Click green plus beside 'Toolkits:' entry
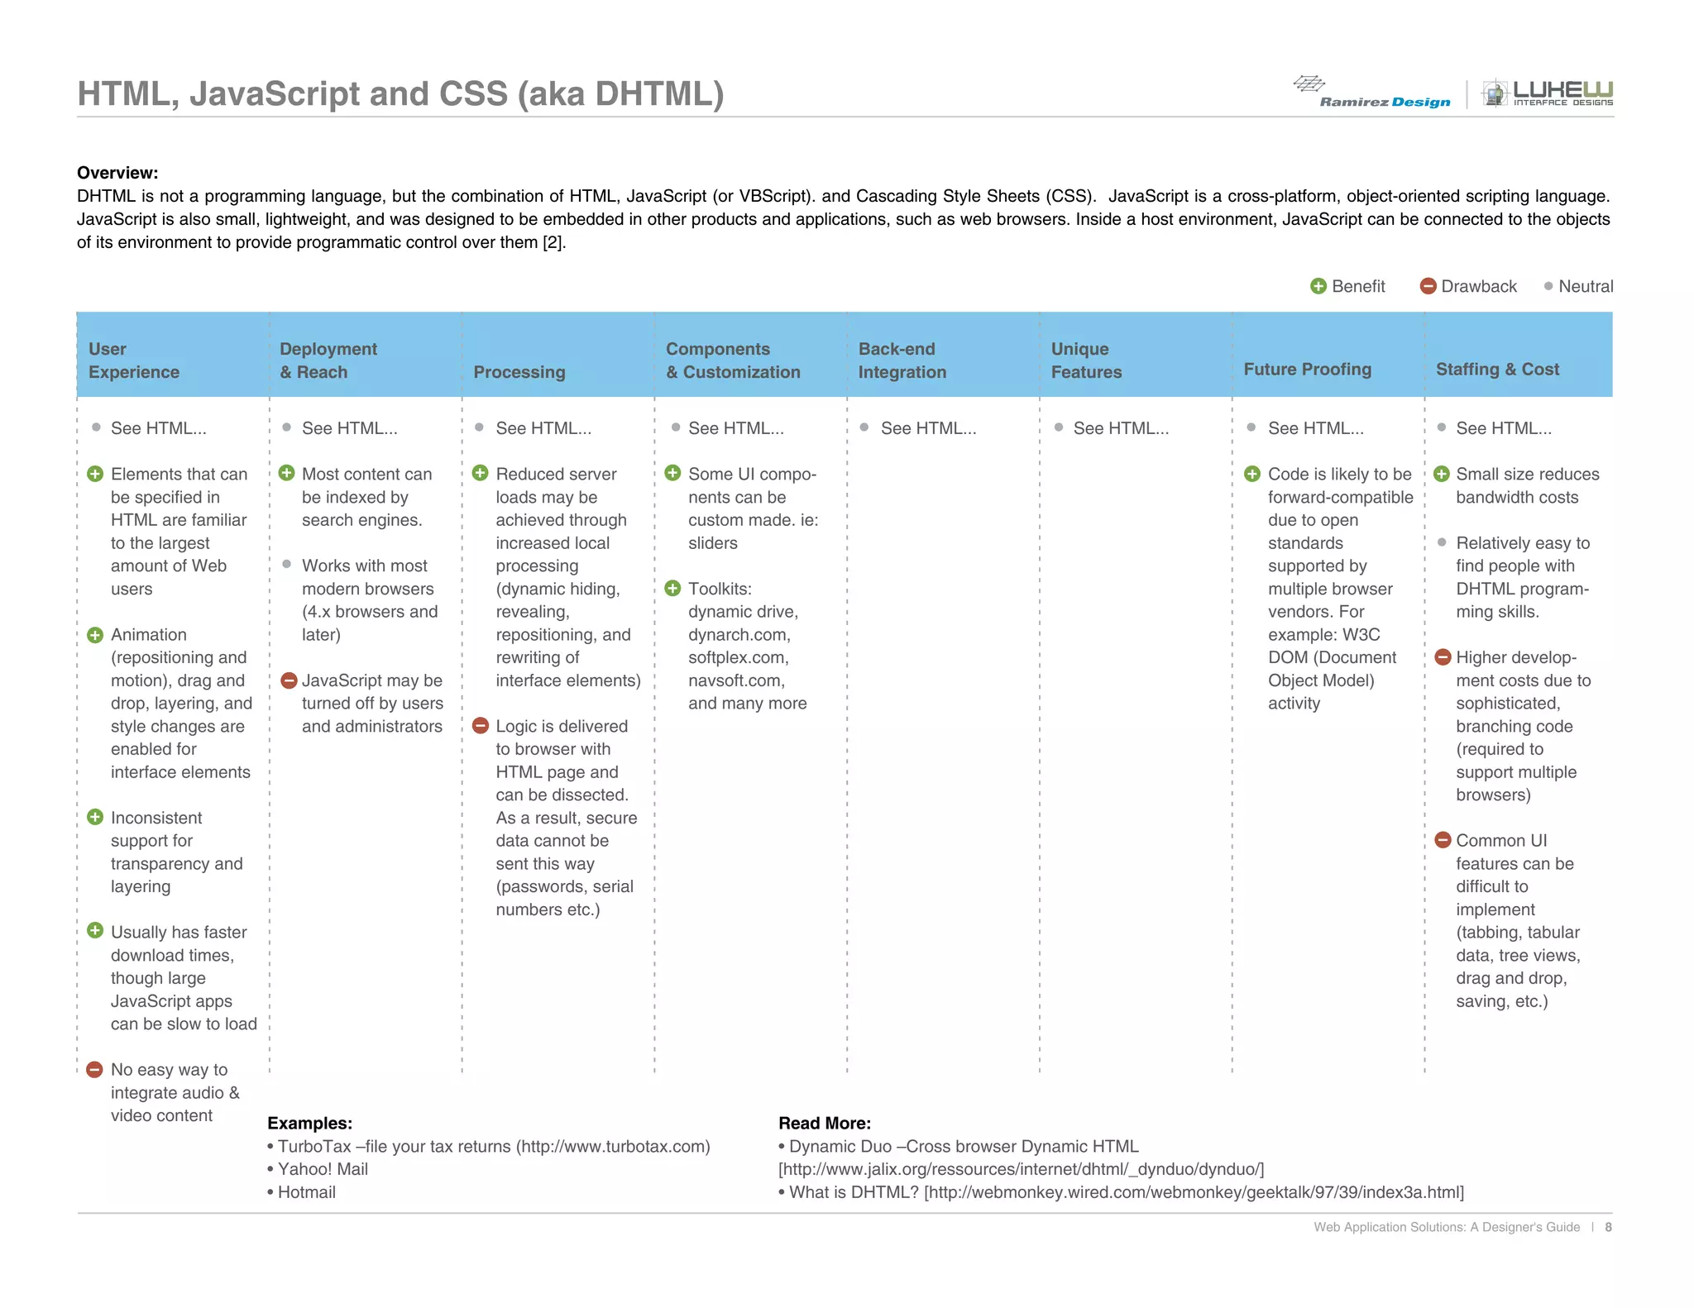 pos(673,588)
